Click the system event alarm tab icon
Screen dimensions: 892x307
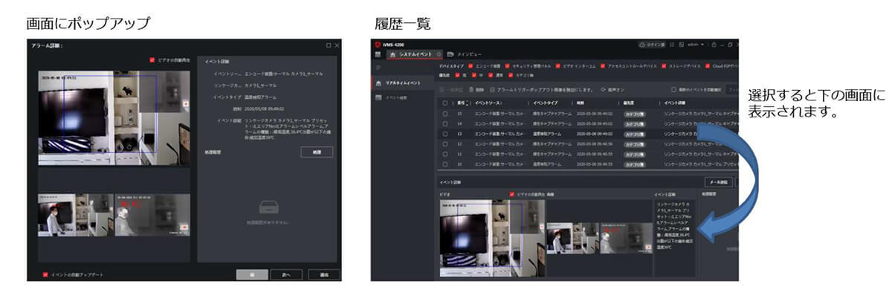click(392, 54)
